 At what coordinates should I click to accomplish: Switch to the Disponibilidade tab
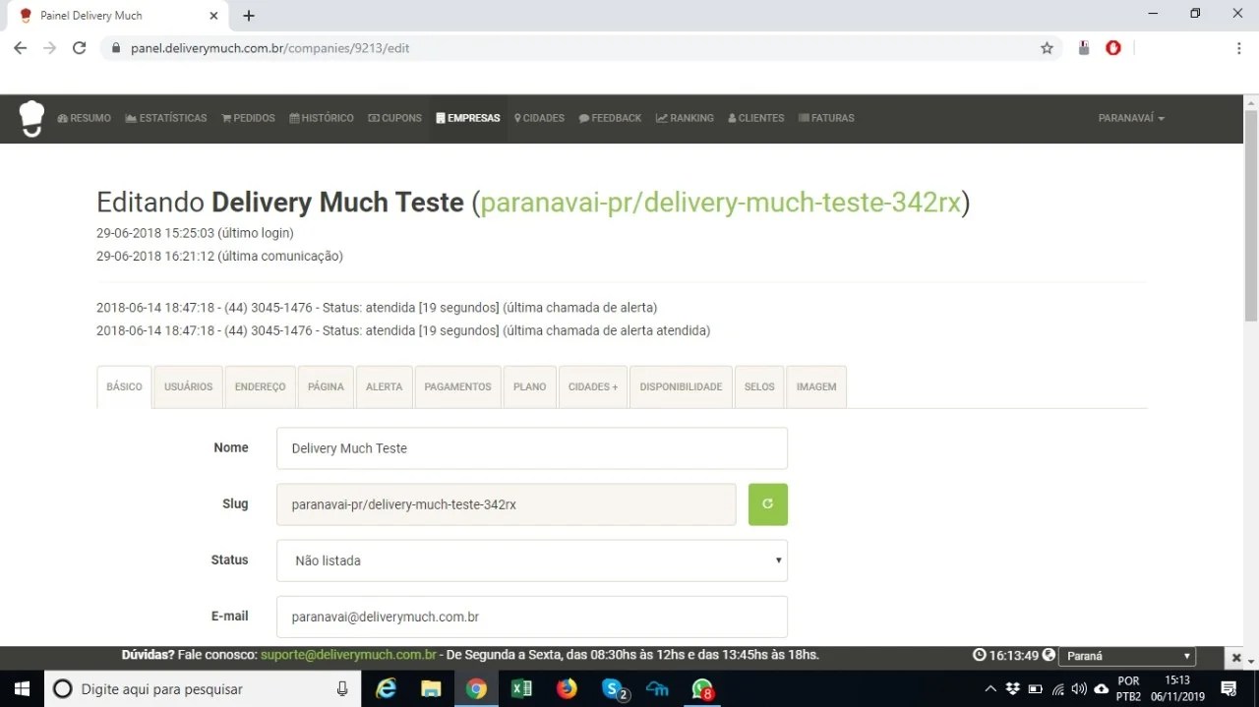pyautogui.click(x=681, y=386)
